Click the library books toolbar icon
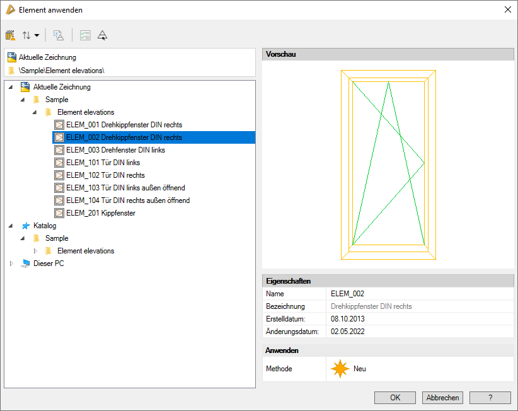 [x=11, y=35]
